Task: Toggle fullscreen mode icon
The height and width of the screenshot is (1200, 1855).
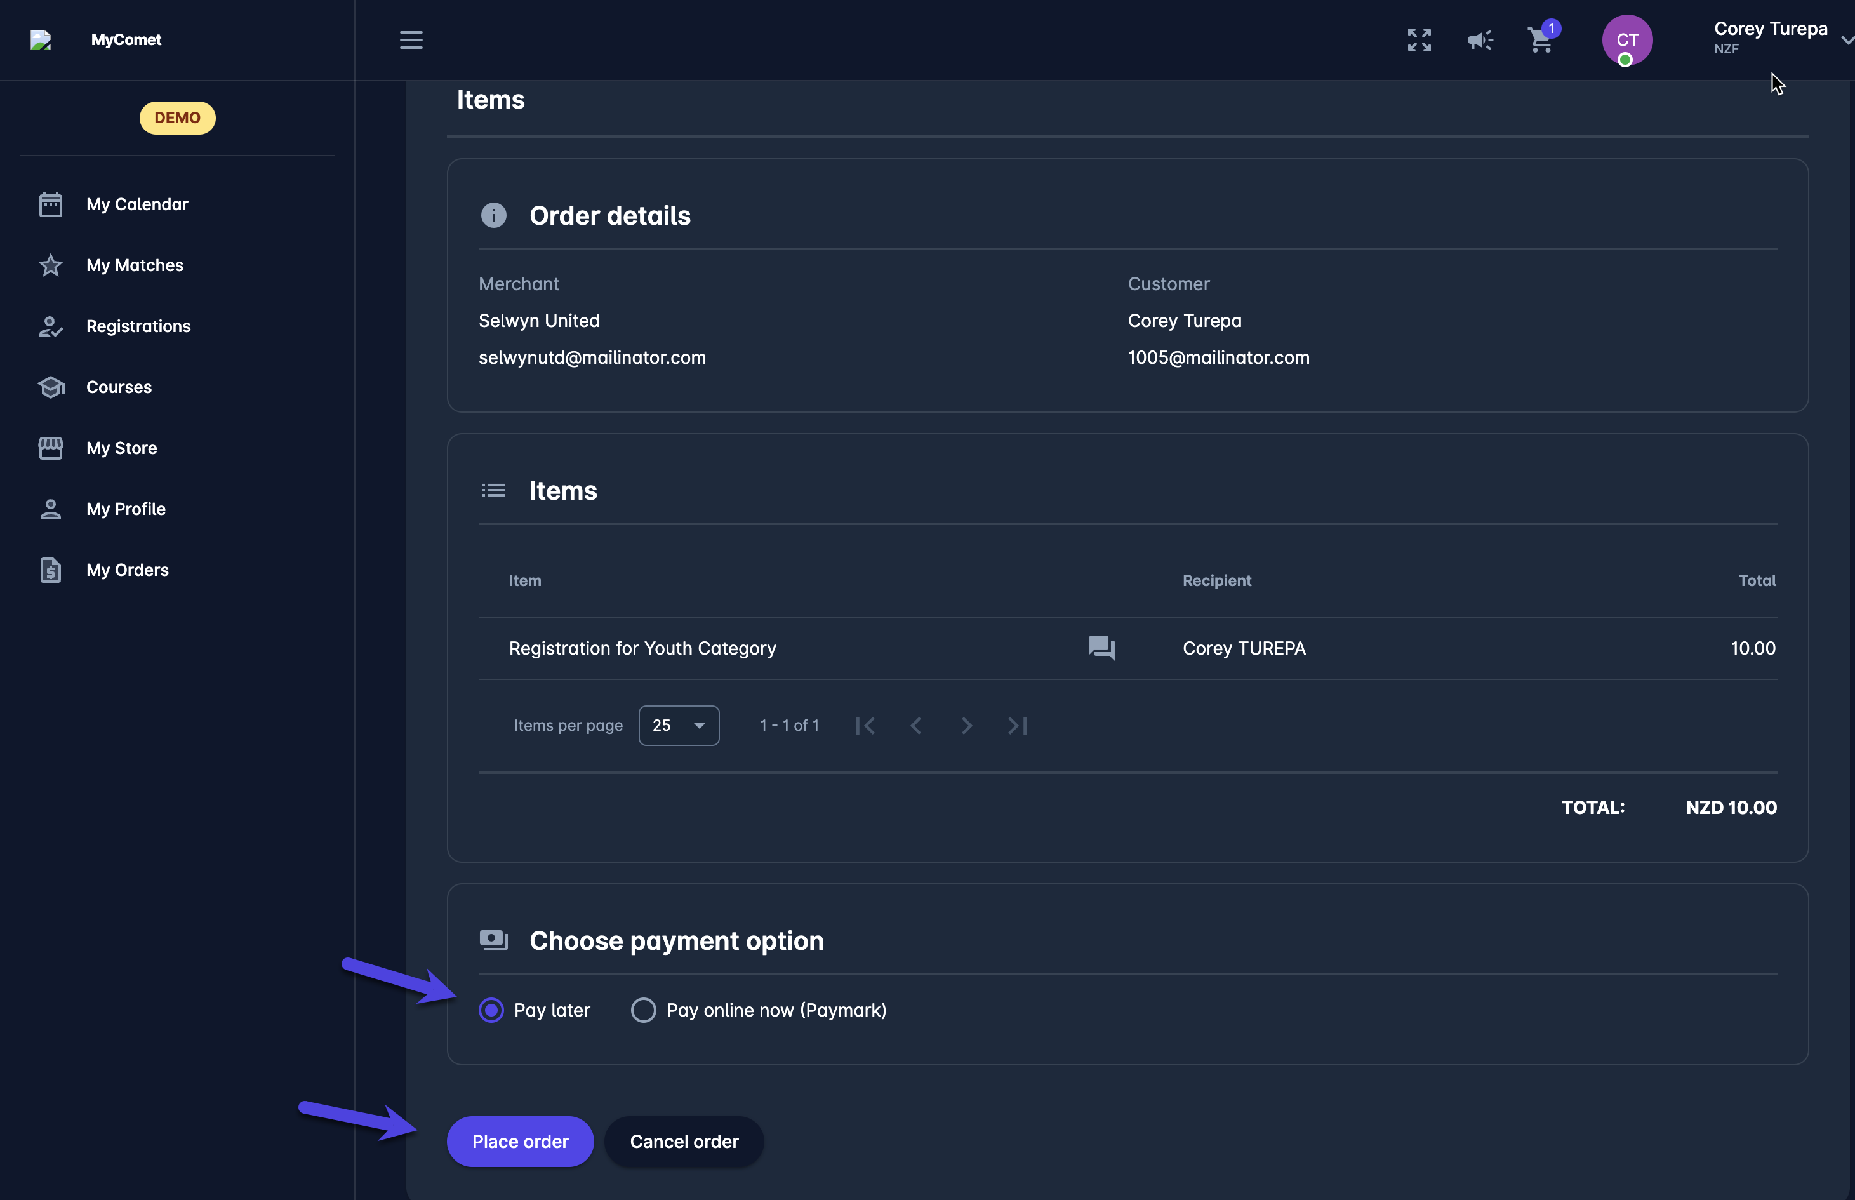Action: click(1419, 40)
